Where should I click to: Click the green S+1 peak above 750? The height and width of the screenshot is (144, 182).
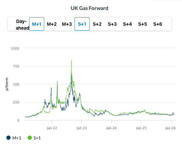click(71, 61)
